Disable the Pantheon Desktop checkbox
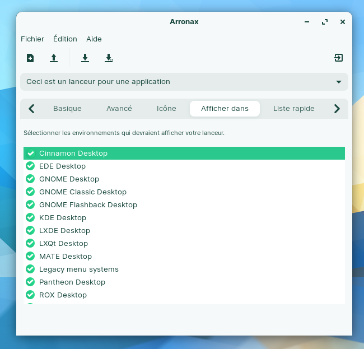The width and height of the screenshot is (364, 349). coord(30,282)
